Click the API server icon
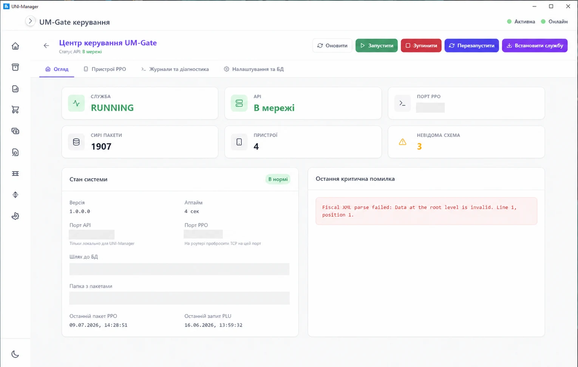Viewport: 578px width, 367px height. click(x=239, y=103)
